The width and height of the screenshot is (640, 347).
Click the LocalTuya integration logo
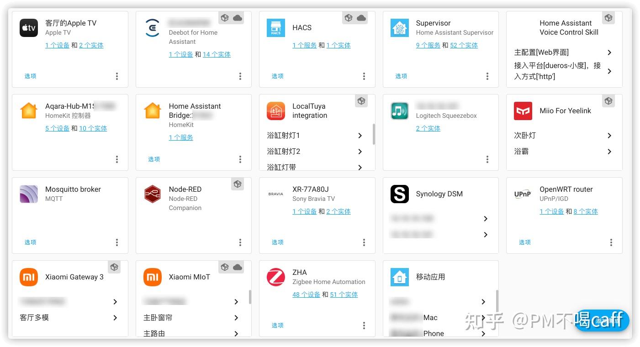click(x=276, y=111)
